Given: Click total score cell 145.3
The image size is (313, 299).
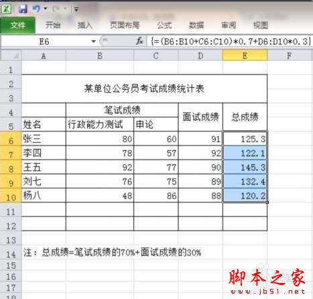Looking at the screenshot, I should 245,168.
